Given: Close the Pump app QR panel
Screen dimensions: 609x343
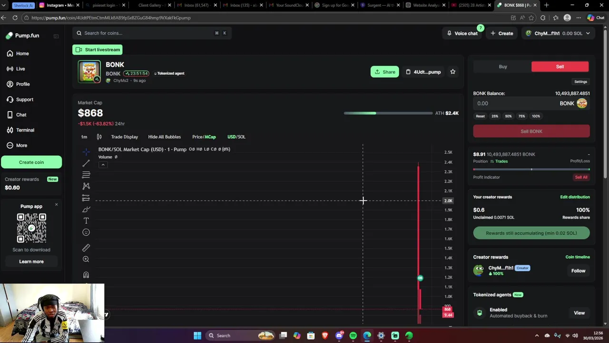Looking at the screenshot, I should pos(56,204).
